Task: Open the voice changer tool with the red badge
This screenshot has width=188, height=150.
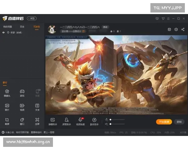Action: pos(81,122)
